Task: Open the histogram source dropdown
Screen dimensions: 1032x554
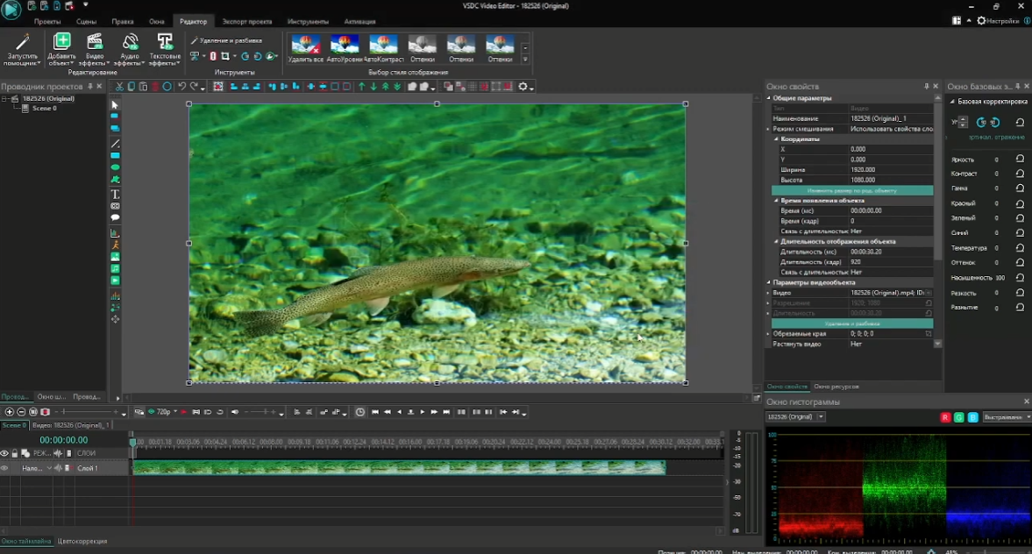Action: pos(821,417)
